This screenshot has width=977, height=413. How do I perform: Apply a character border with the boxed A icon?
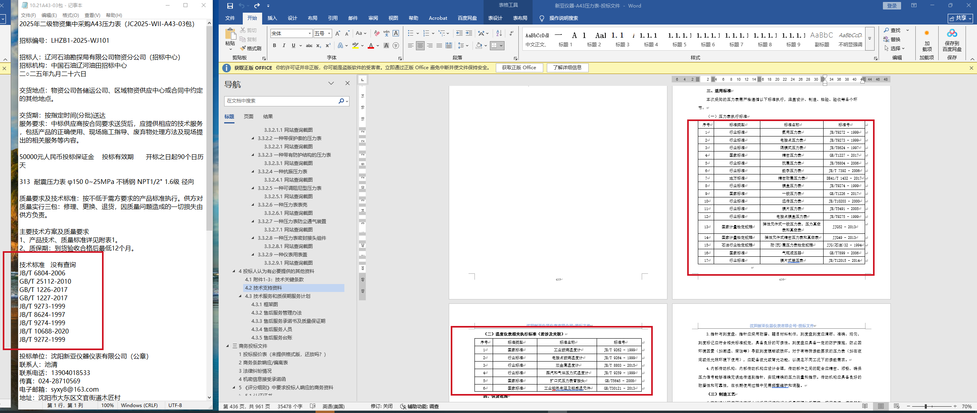click(396, 34)
